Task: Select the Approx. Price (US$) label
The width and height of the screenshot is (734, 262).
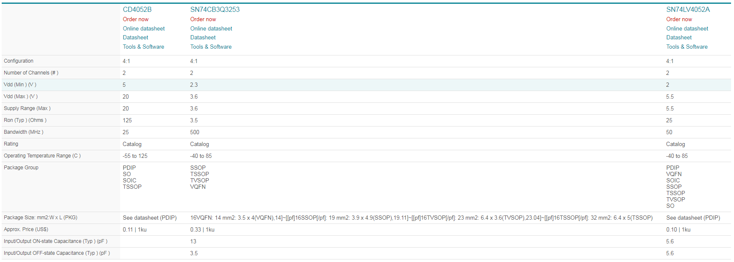Action: click(26, 229)
